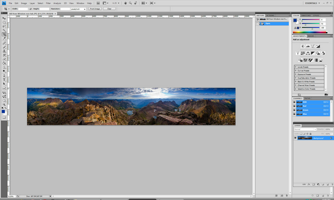334x200 pixels.
Task: Open the Essentials workspace switcher
Action: click(312, 3)
